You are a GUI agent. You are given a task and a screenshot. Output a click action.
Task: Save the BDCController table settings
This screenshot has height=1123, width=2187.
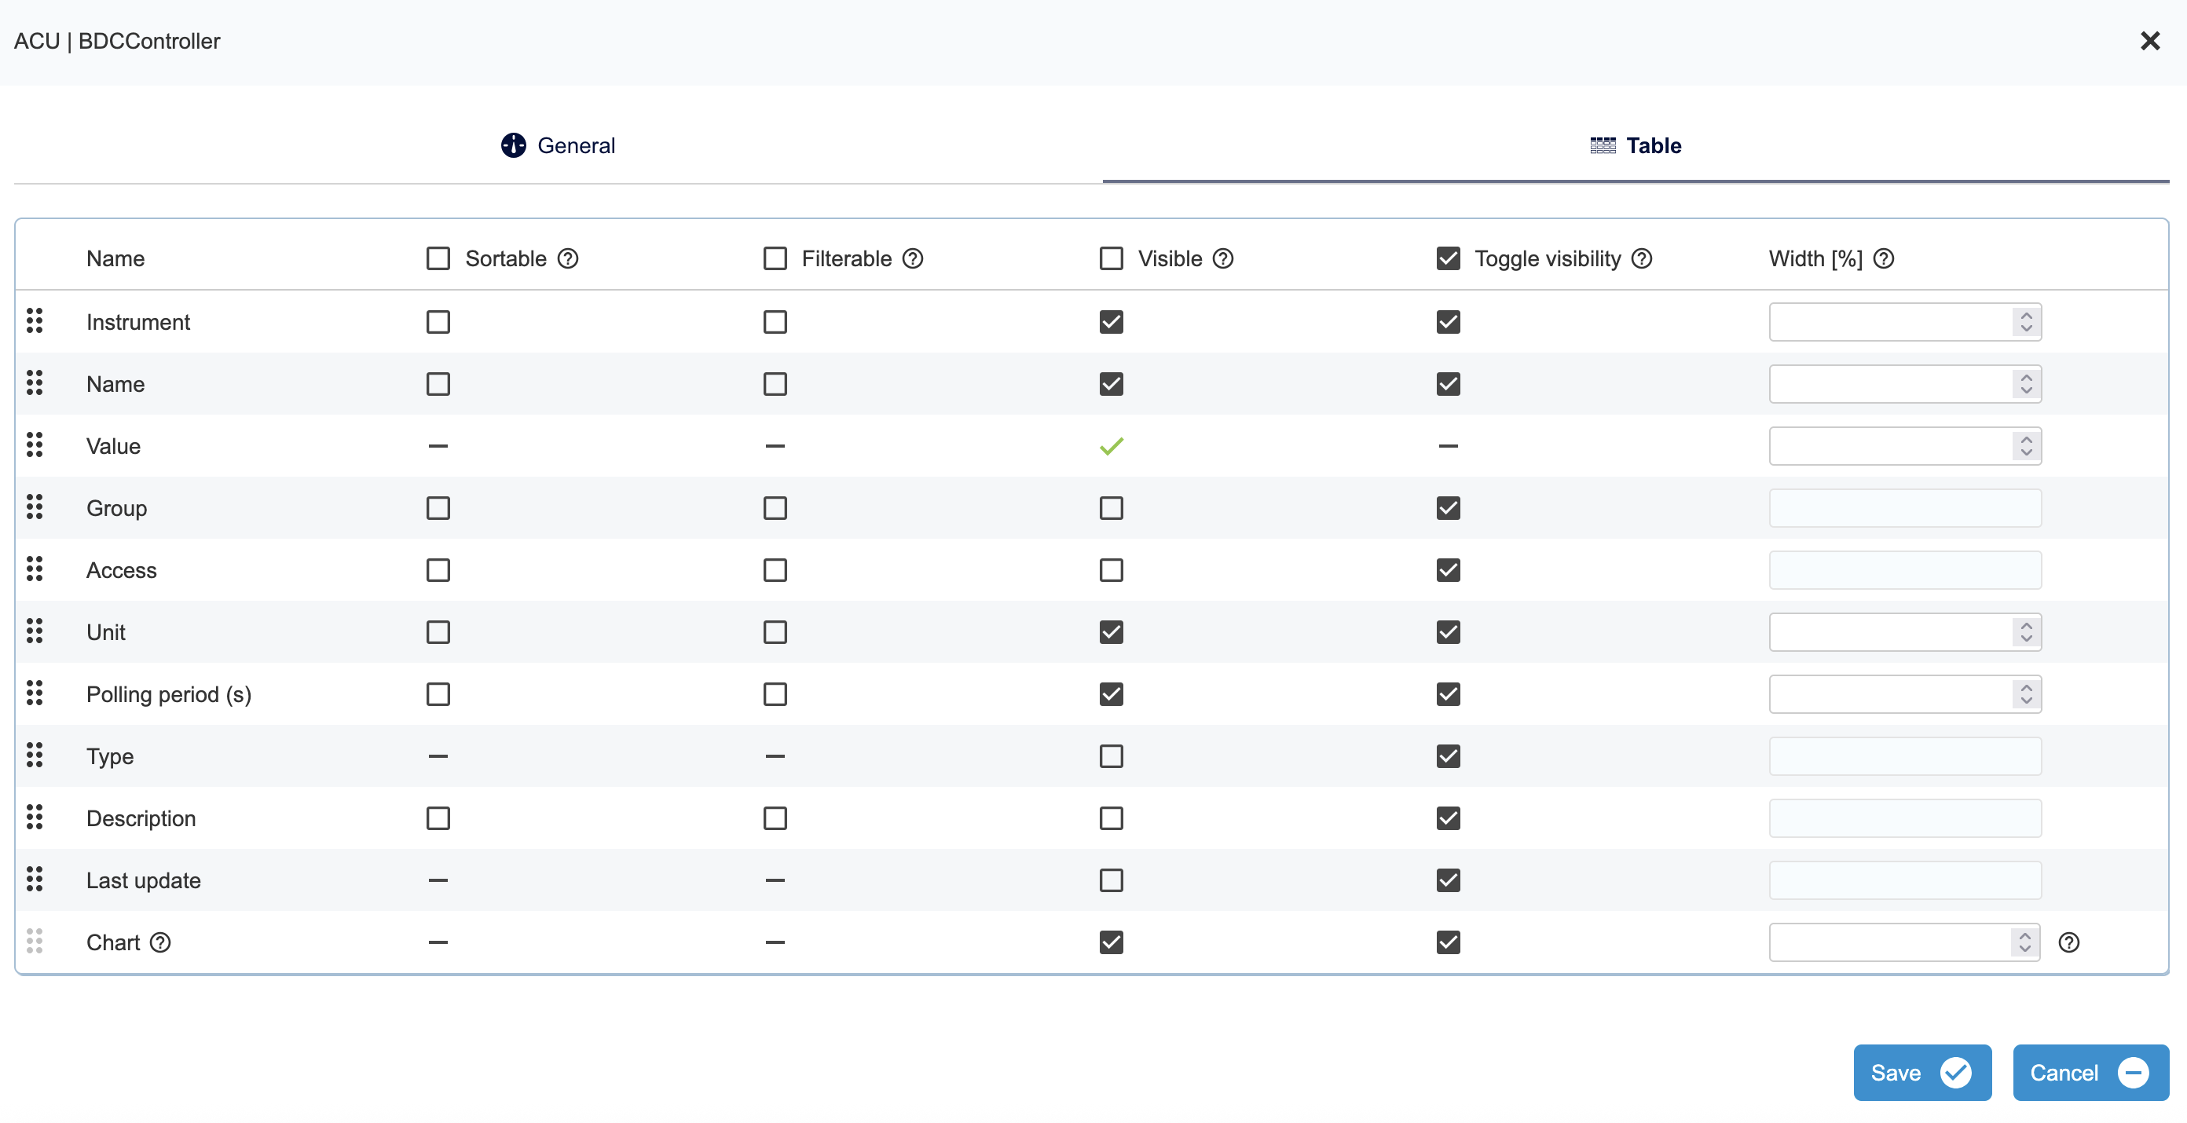coord(1922,1072)
